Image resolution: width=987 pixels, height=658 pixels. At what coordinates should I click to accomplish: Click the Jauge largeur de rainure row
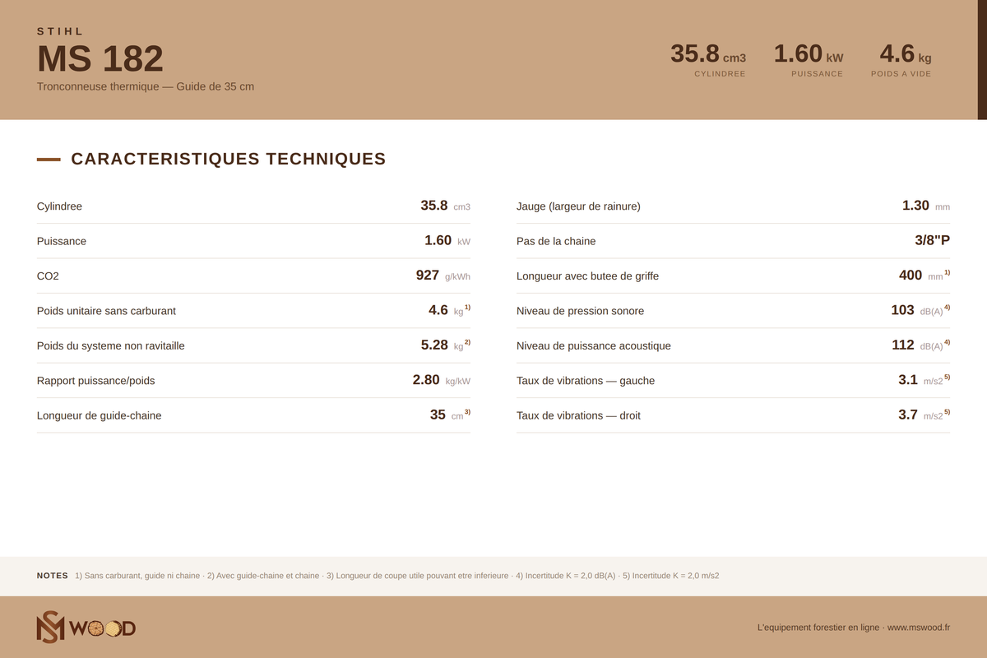click(x=733, y=206)
